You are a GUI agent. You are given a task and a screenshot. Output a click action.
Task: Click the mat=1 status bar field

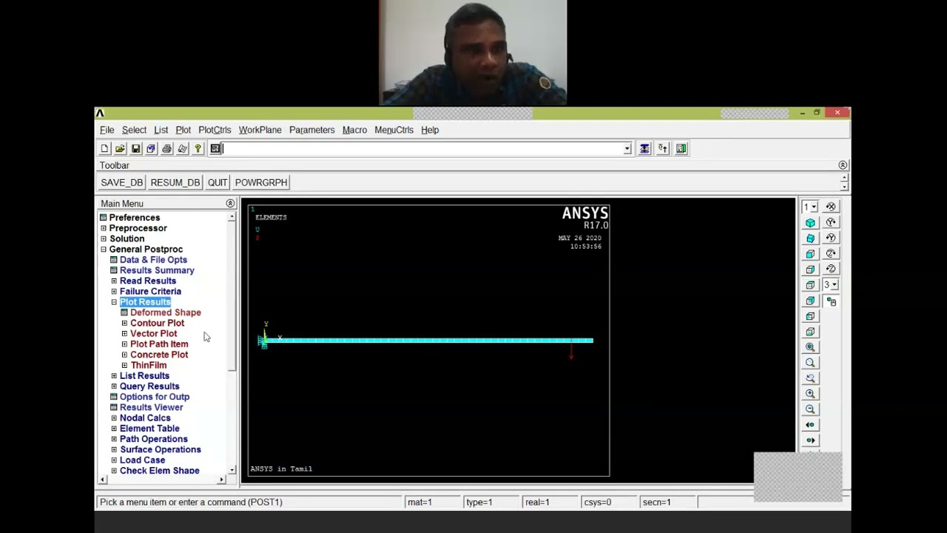click(x=433, y=502)
